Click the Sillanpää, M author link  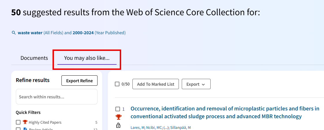pos(180,128)
